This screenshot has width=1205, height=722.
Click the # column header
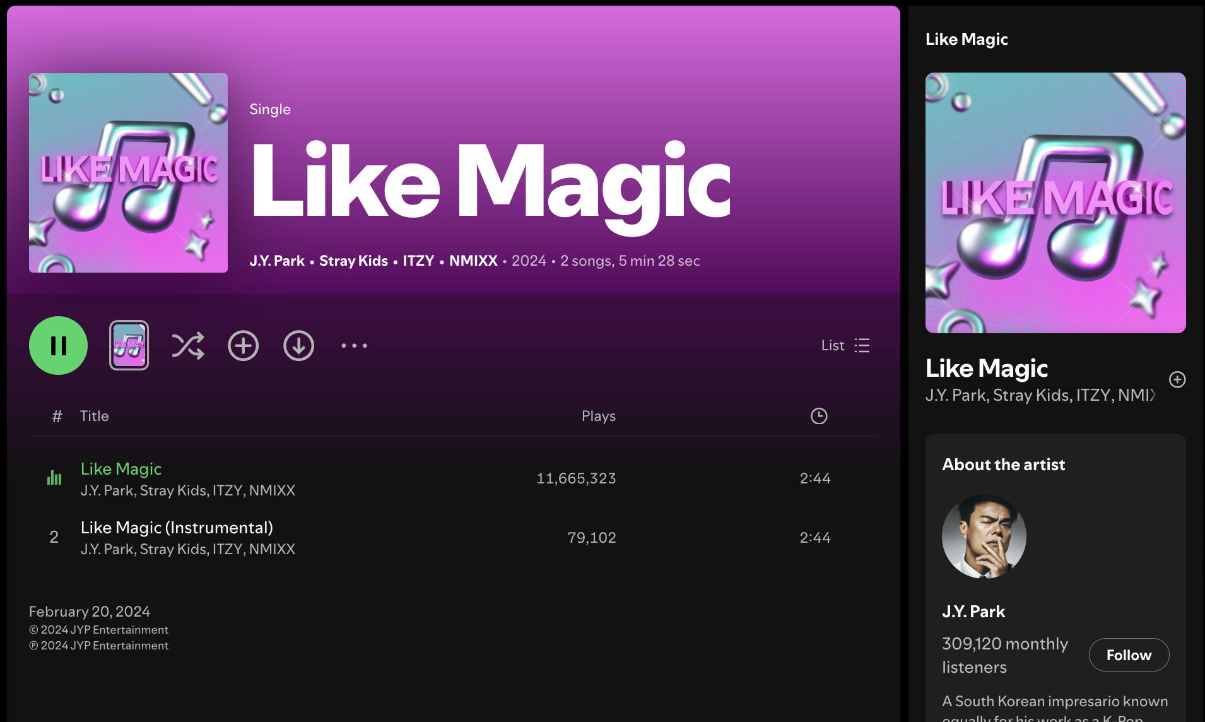coord(57,416)
